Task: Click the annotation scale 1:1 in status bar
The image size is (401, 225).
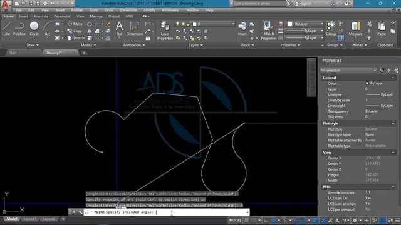Action: [x=345, y=220]
